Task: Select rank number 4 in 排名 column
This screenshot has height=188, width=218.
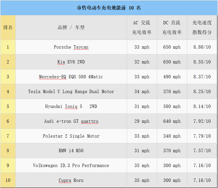Action: pyautogui.click(x=8, y=92)
